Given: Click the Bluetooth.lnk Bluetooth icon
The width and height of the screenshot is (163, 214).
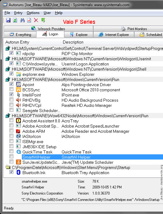Looking at the screenshot, I should [x=19, y=172].
